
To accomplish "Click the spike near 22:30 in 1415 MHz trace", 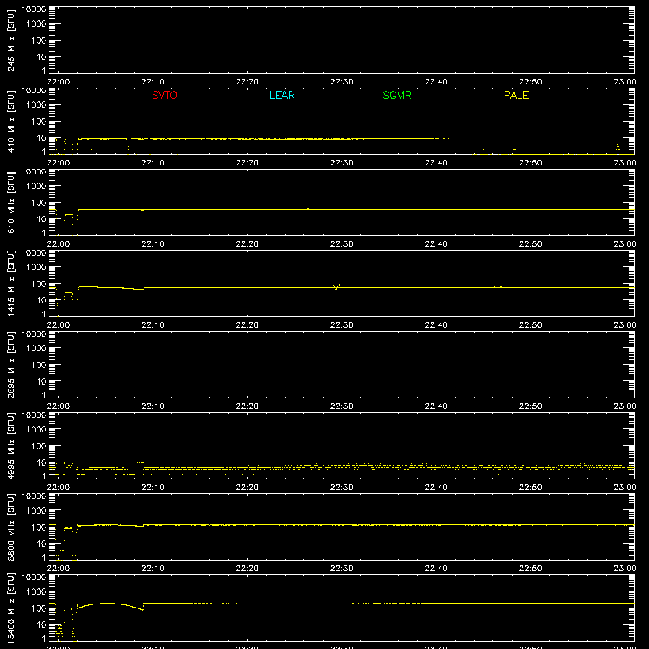I will pyautogui.click(x=337, y=286).
